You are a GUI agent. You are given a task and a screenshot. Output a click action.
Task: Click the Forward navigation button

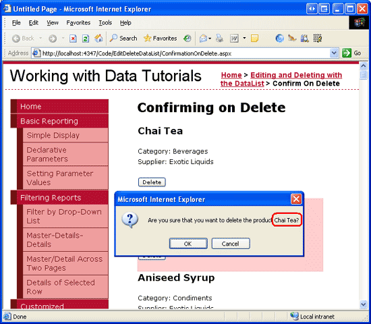click(53, 38)
